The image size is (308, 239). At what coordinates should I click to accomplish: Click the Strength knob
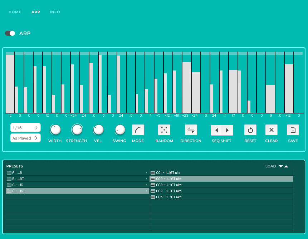[x=77, y=130]
